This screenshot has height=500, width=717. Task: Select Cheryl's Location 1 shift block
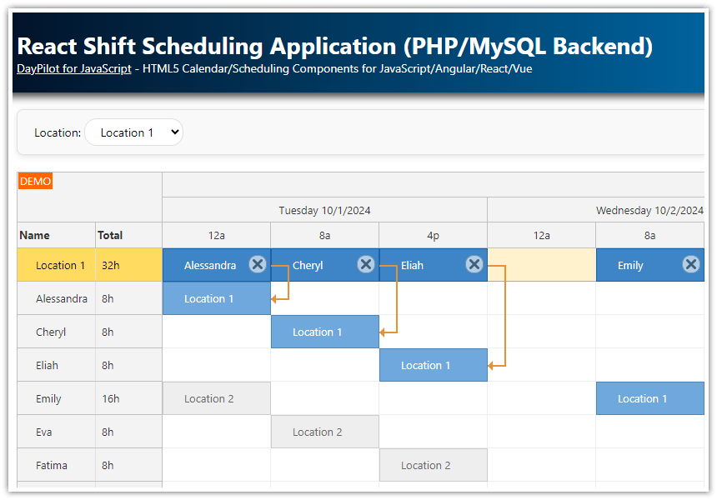coord(324,331)
